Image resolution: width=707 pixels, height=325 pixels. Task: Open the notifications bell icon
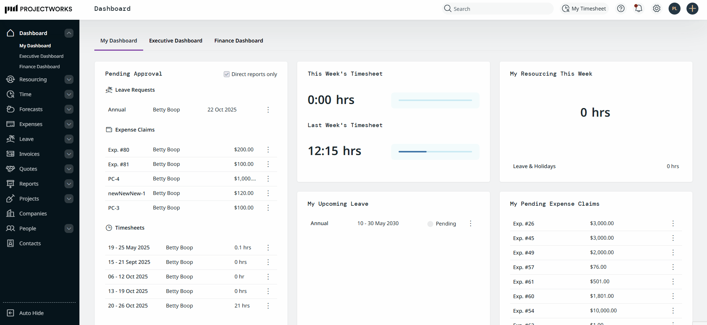click(638, 9)
